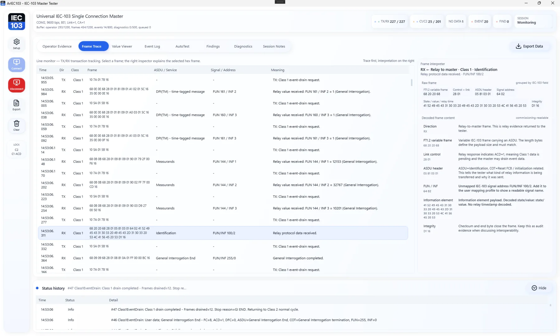The width and height of the screenshot is (560, 336).
Task: Open the Session Notes tab
Action: [274, 46]
